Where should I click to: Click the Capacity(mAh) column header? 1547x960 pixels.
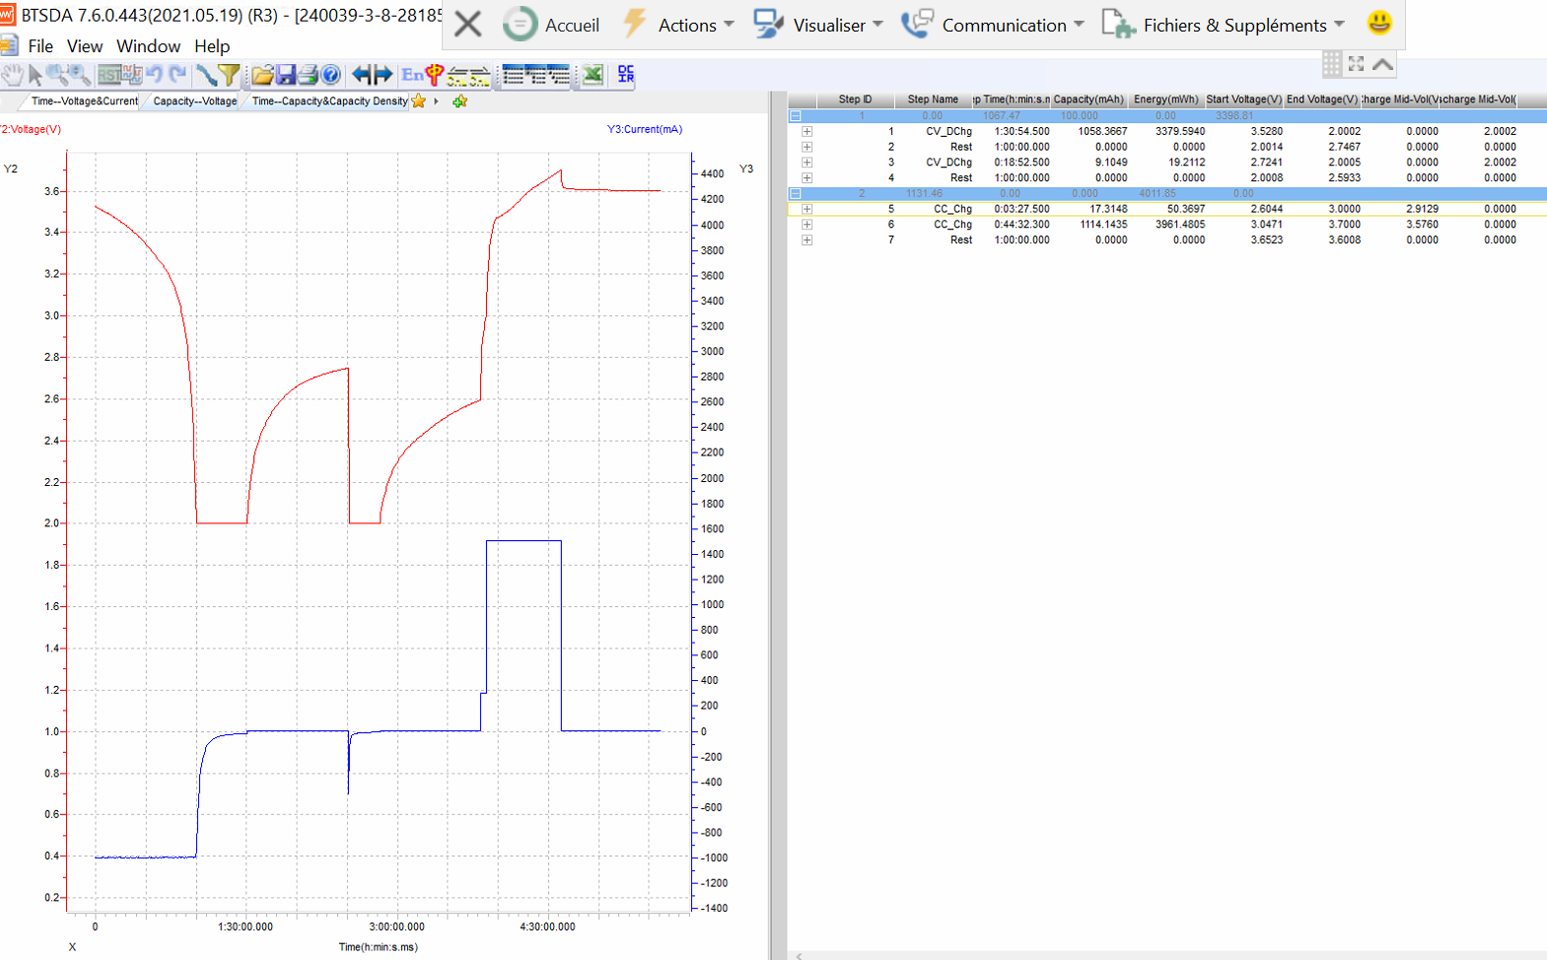(1089, 100)
